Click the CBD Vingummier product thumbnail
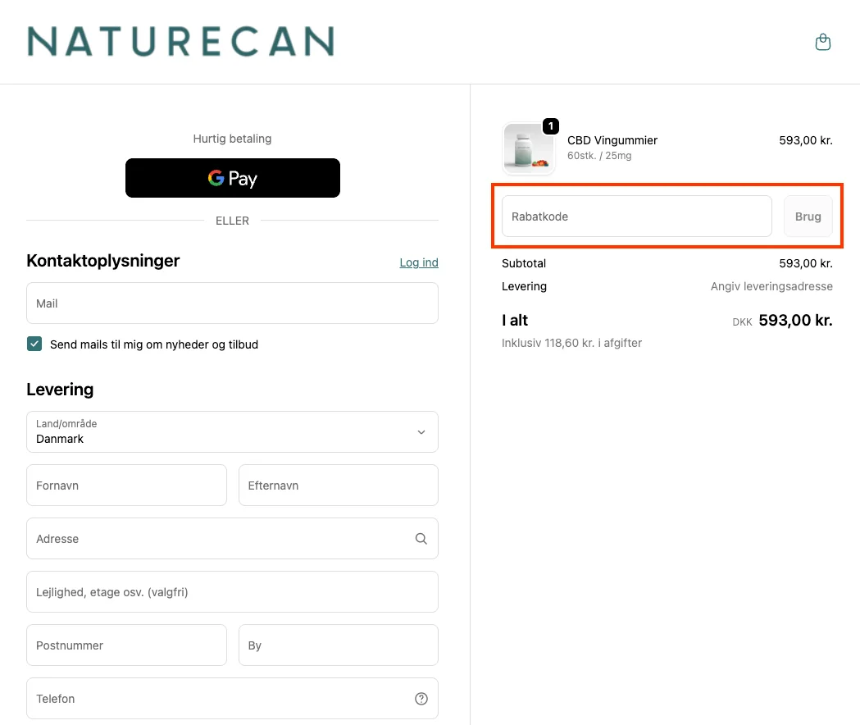The height and width of the screenshot is (725, 860). [528, 148]
